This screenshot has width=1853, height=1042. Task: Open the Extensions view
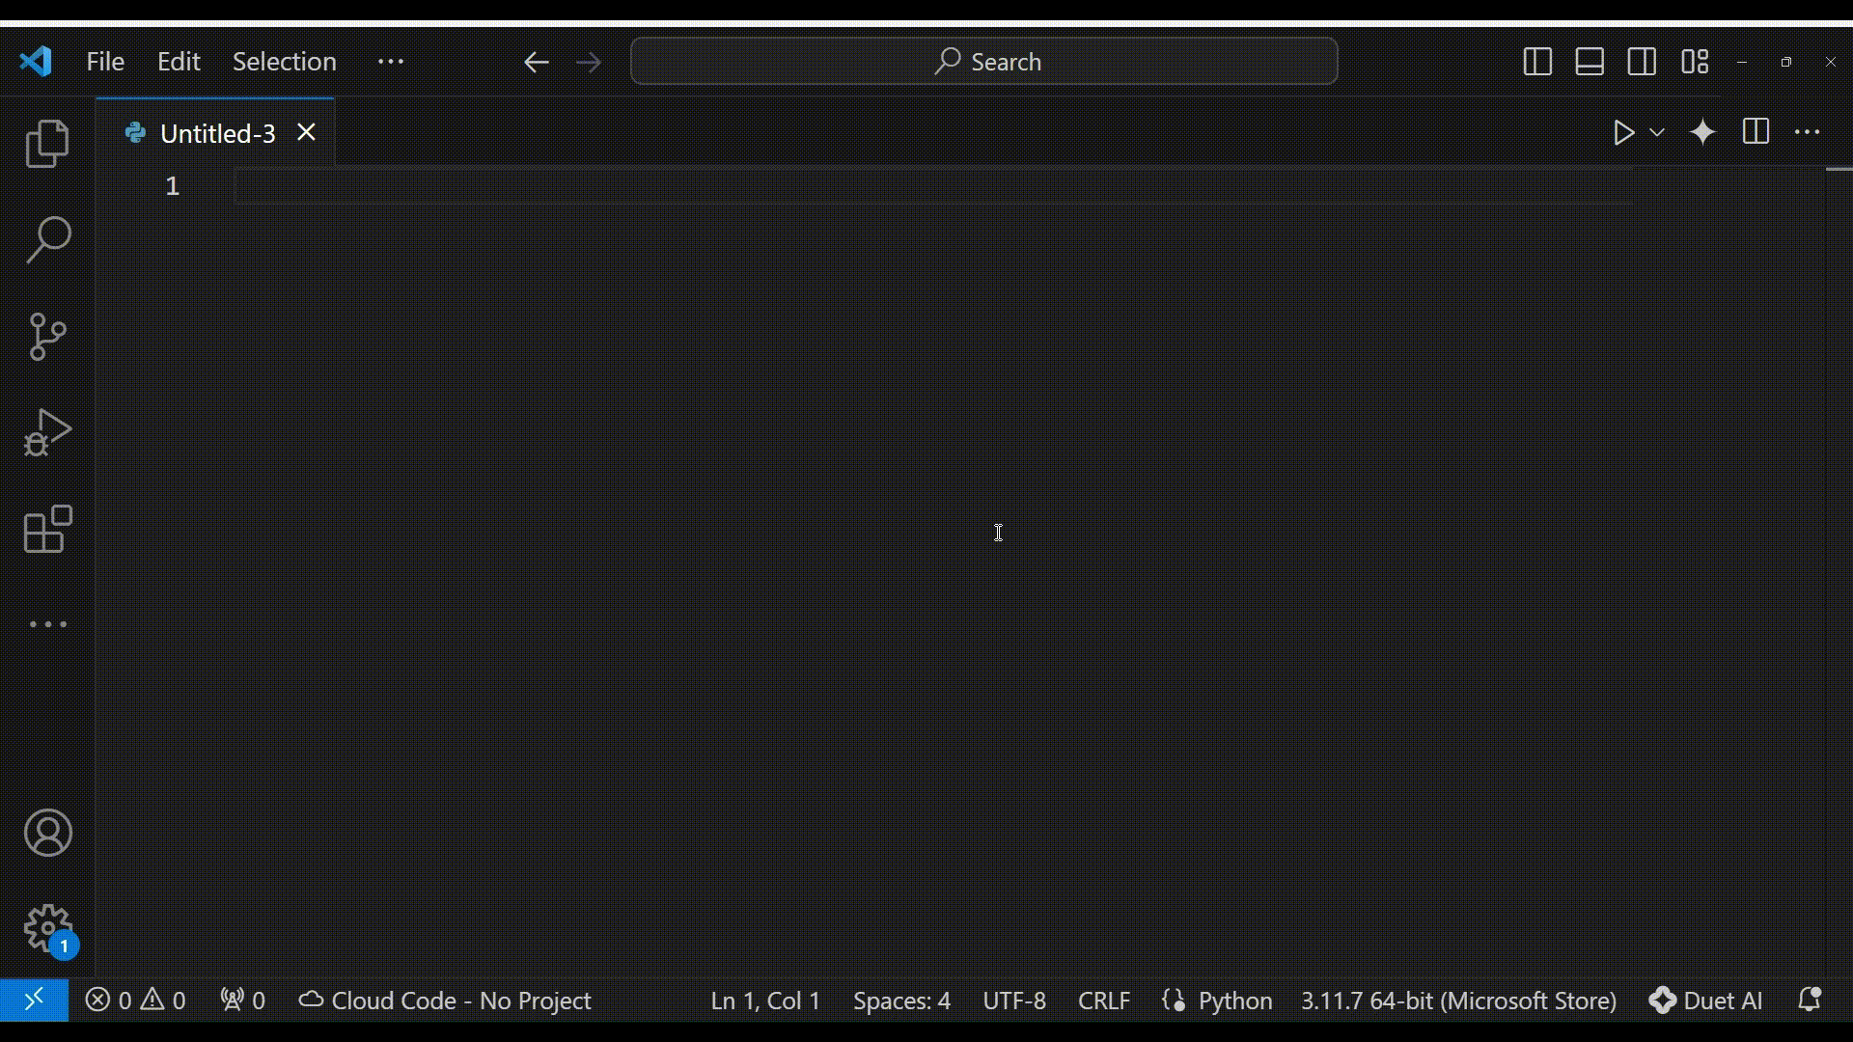(47, 529)
